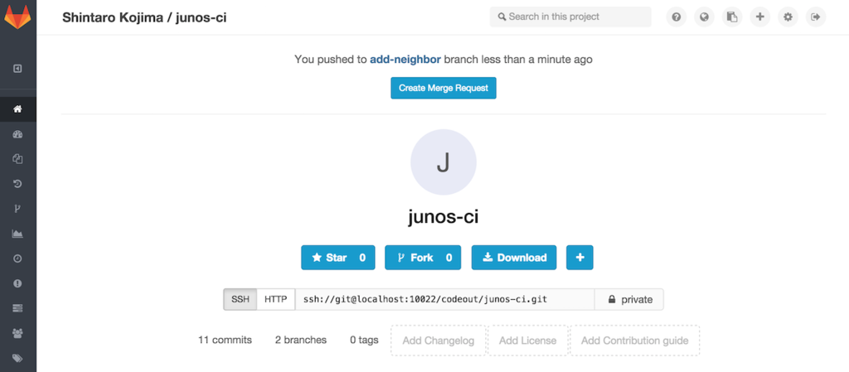
Task: Open the files icon in sidebar
Action: click(17, 159)
